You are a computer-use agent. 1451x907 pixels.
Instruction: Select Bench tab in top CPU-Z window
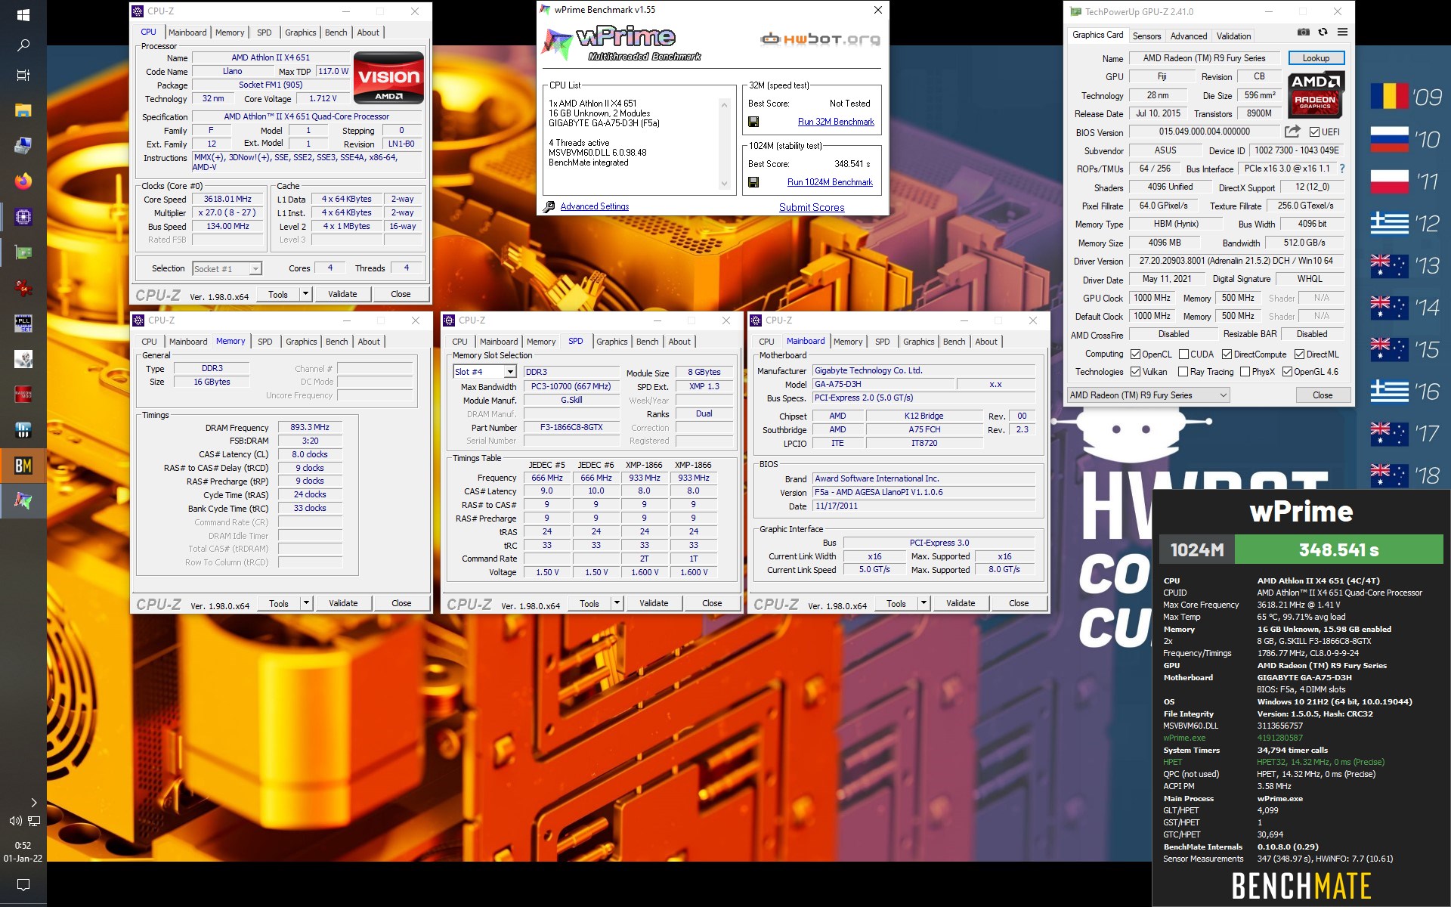pyautogui.click(x=336, y=33)
